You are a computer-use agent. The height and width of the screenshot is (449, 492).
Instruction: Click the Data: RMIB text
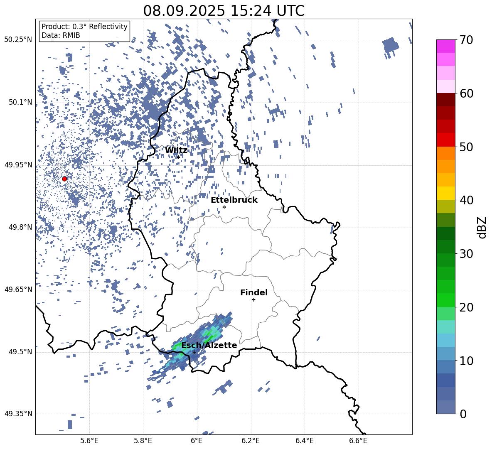click(61, 35)
